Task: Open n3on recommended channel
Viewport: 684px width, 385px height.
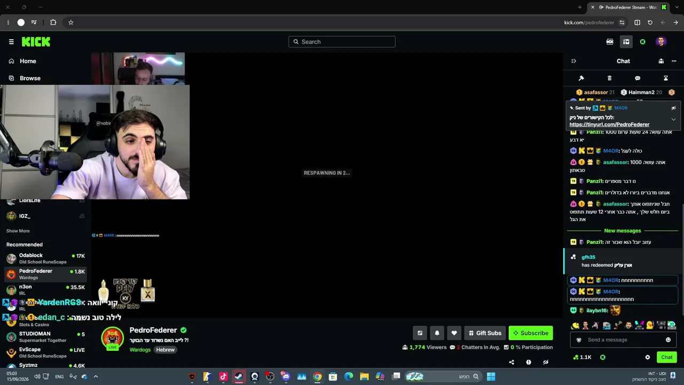Action: 45,290
